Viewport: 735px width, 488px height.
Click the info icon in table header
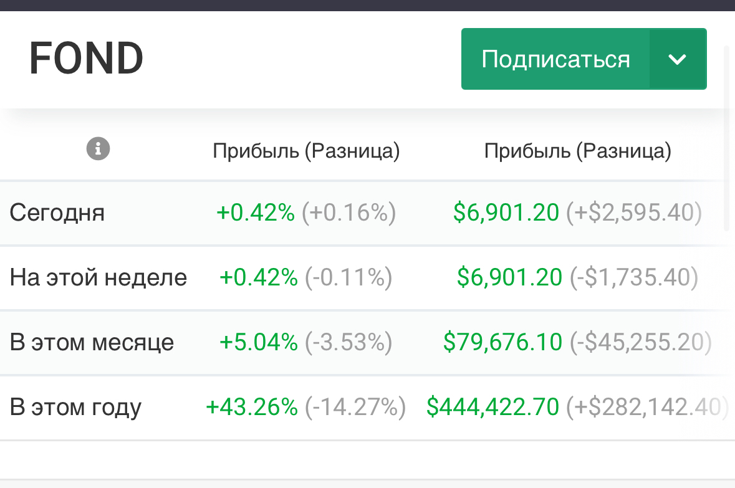click(98, 150)
